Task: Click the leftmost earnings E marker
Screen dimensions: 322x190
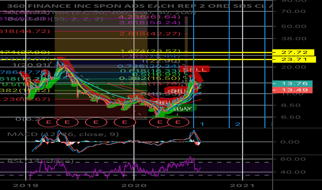Action: 49,122
